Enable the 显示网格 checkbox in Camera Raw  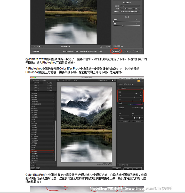[114, 46]
